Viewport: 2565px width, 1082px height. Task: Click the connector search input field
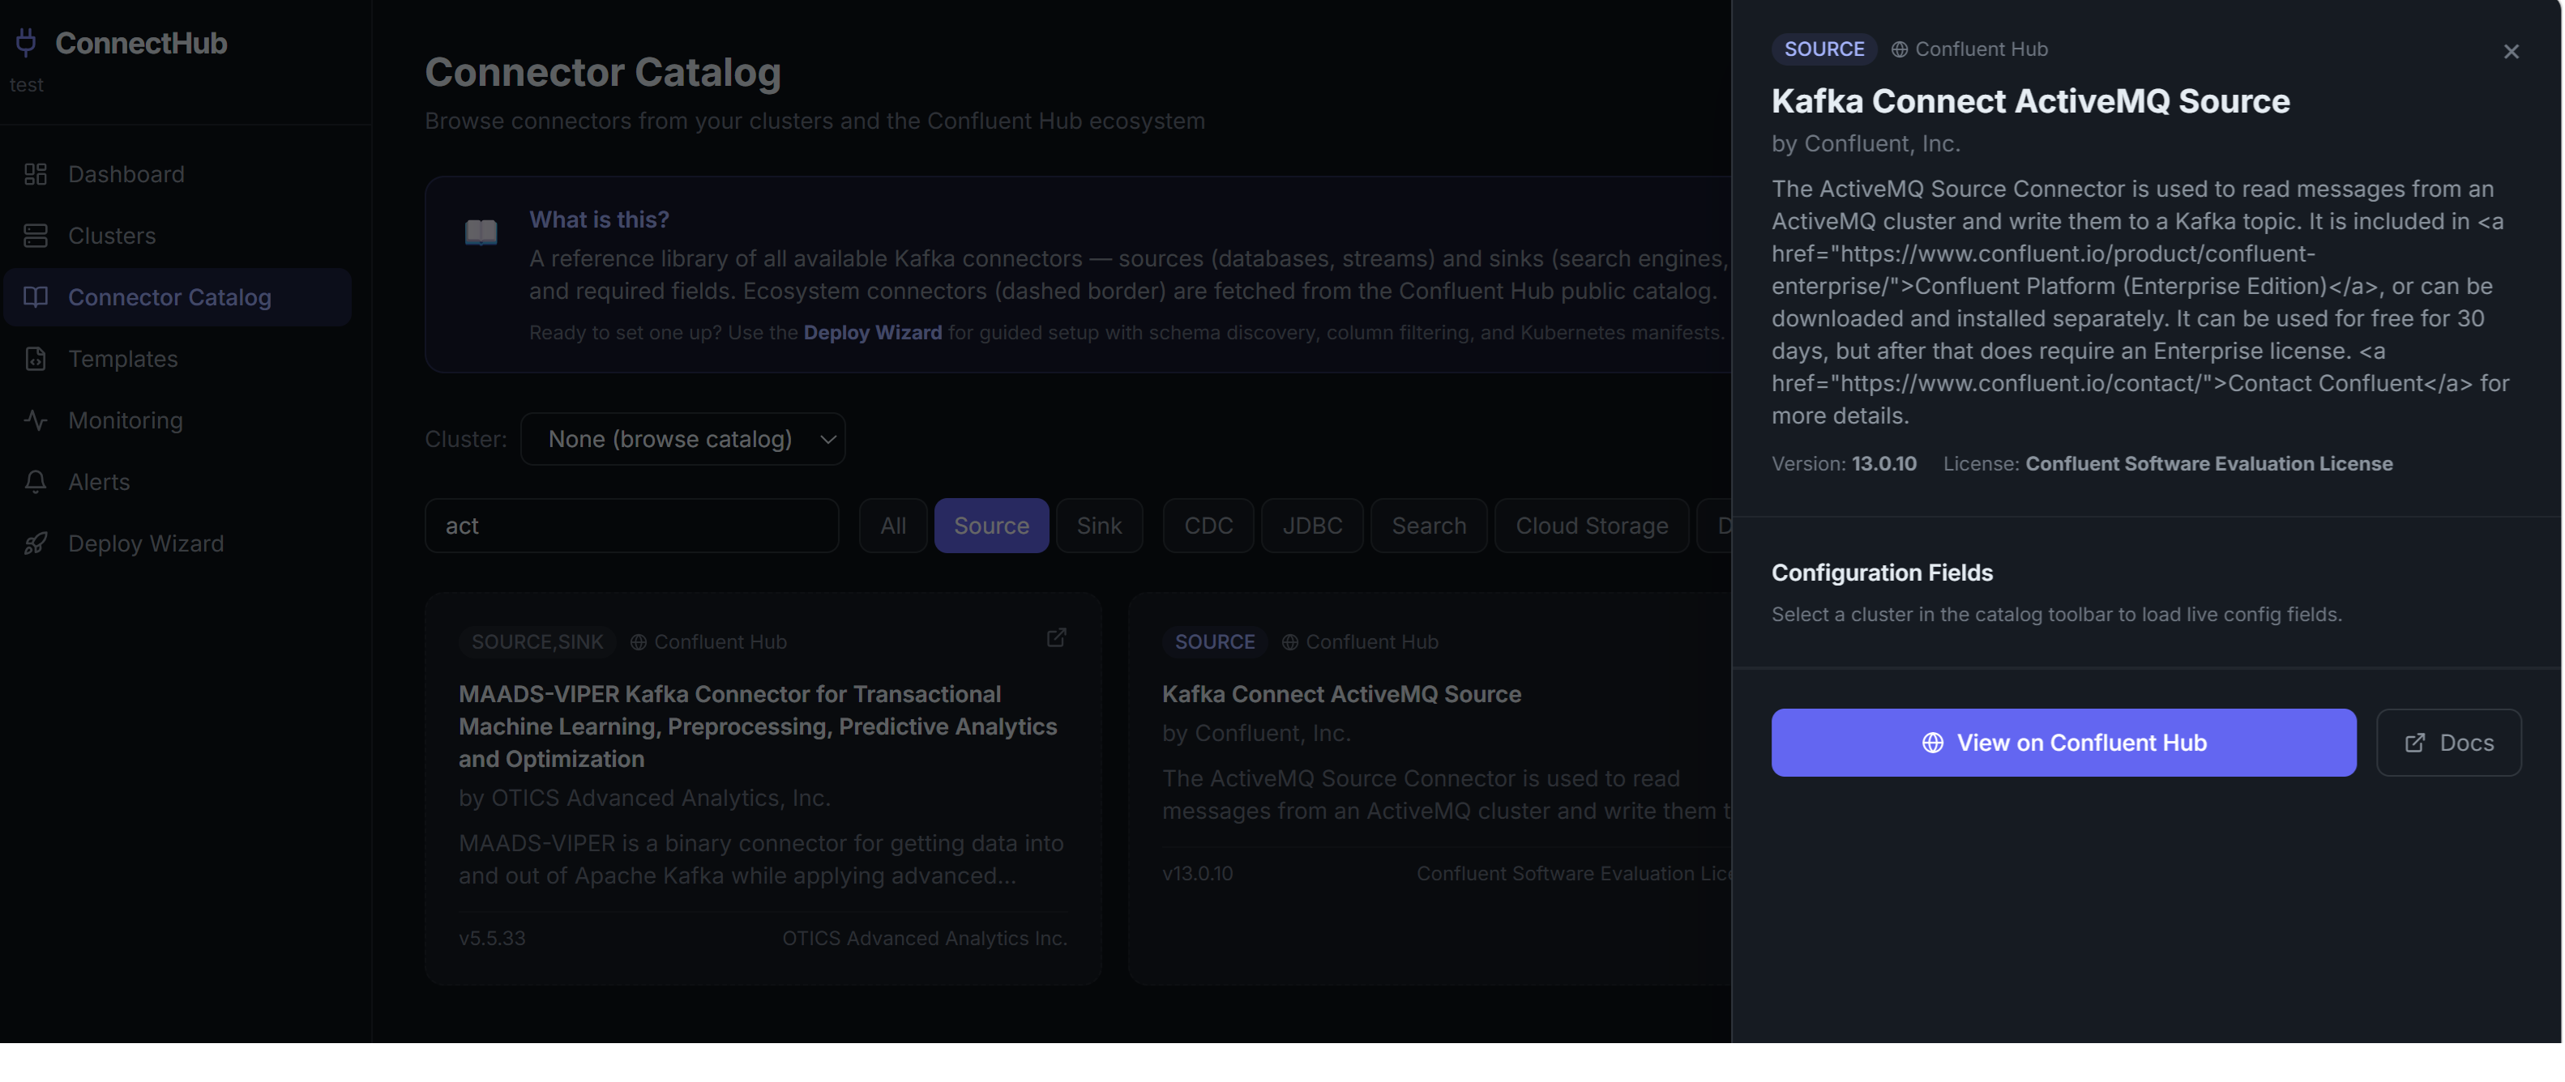tap(631, 526)
